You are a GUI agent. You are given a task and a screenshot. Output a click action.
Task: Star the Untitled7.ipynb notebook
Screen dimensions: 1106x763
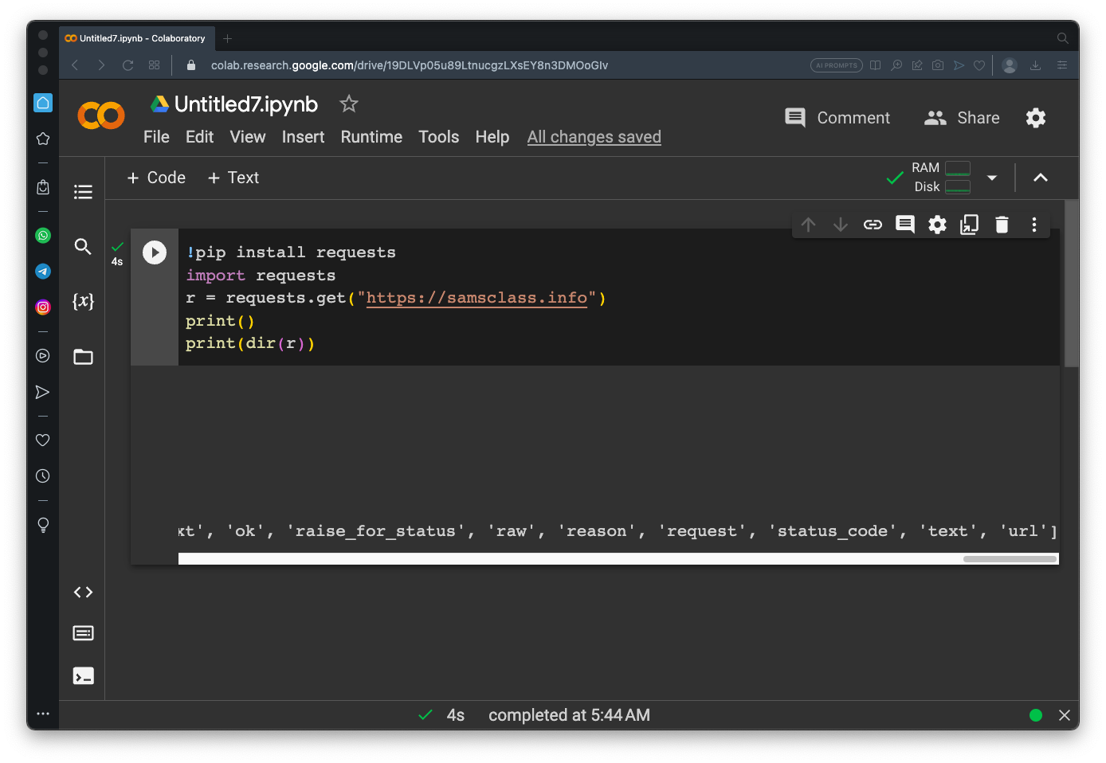(x=349, y=104)
